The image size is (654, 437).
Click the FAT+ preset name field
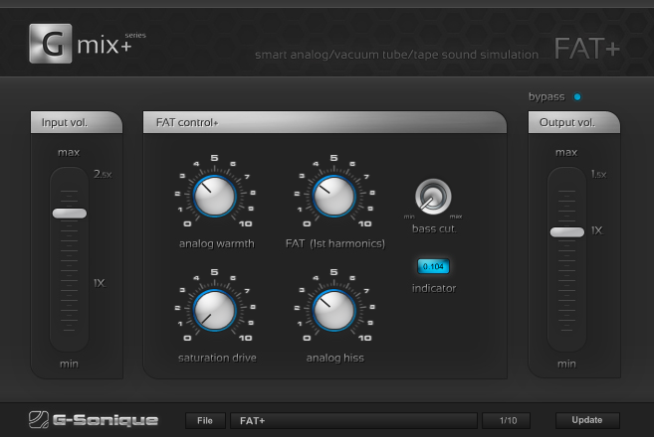point(353,421)
